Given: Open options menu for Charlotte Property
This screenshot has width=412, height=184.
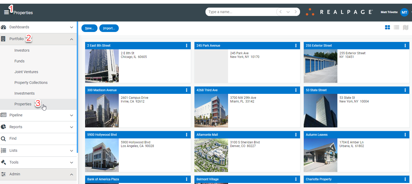Looking at the screenshot, I should pyautogui.click(x=405, y=179).
